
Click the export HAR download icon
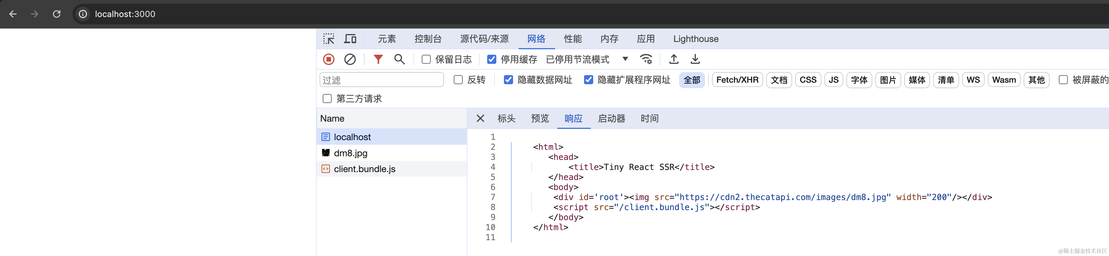pyautogui.click(x=695, y=59)
